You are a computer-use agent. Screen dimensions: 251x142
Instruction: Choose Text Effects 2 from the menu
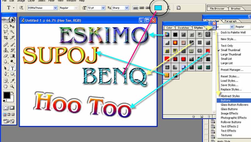(x=230, y=126)
